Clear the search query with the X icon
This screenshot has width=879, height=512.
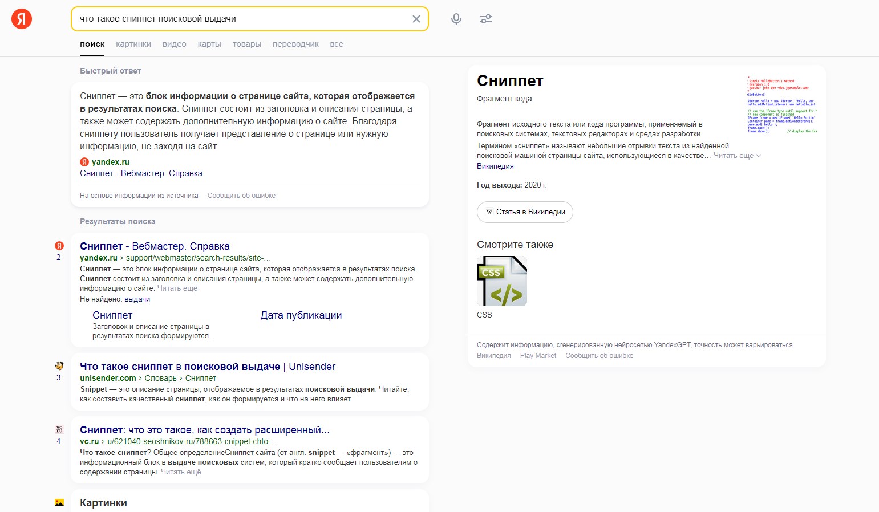(x=416, y=19)
